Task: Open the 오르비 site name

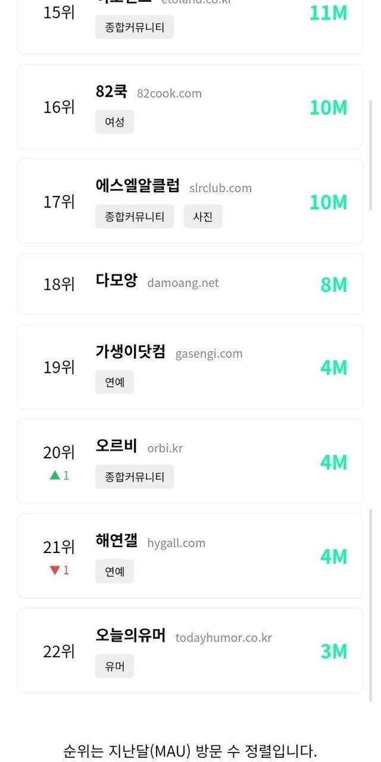Action: [x=117, y=446]
